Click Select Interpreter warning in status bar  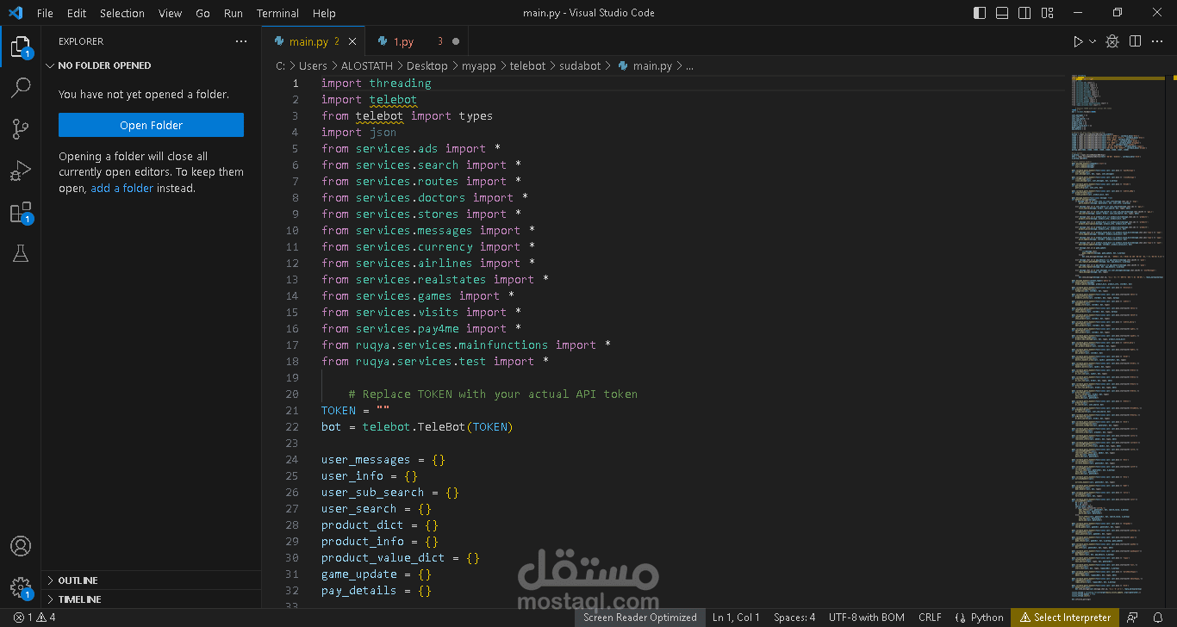pyautogui.click(x=1065, y=618)
